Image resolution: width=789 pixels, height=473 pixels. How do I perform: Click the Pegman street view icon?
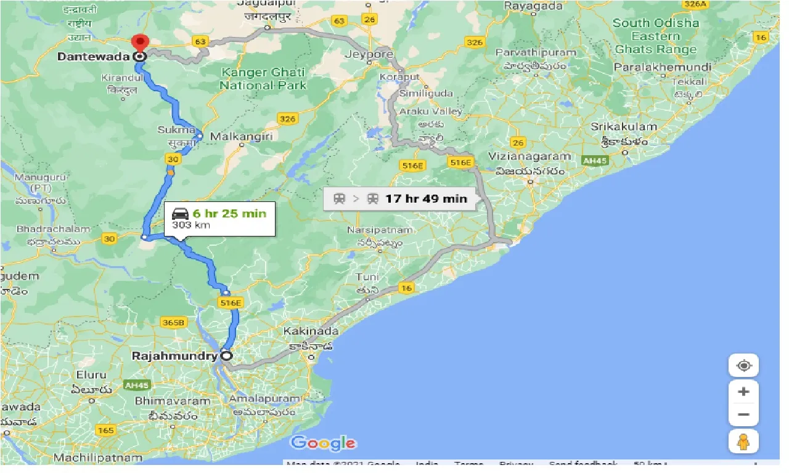coord(743,441)
